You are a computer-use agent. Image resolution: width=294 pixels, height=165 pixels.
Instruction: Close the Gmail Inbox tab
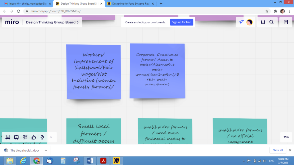[50, 4]
